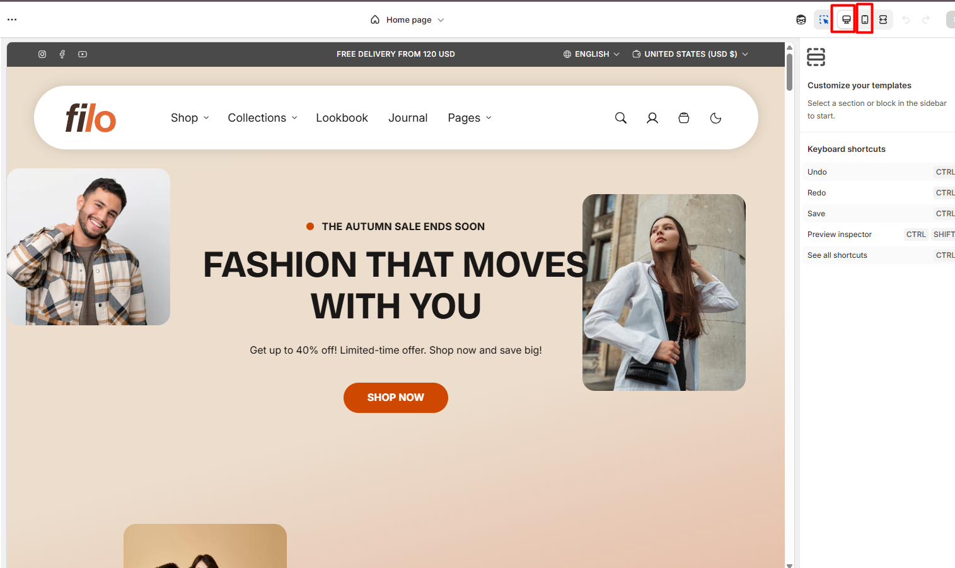The image size is (955, 568).
Task: Expand the Collections menu
Action: coord(262,118)
